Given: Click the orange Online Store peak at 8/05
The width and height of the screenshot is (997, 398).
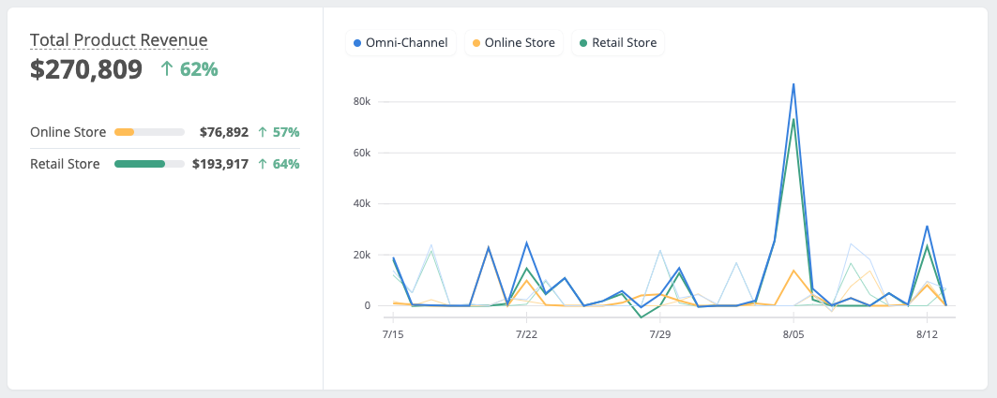Looking at the screenshot, I should click(x=793, y=271).
